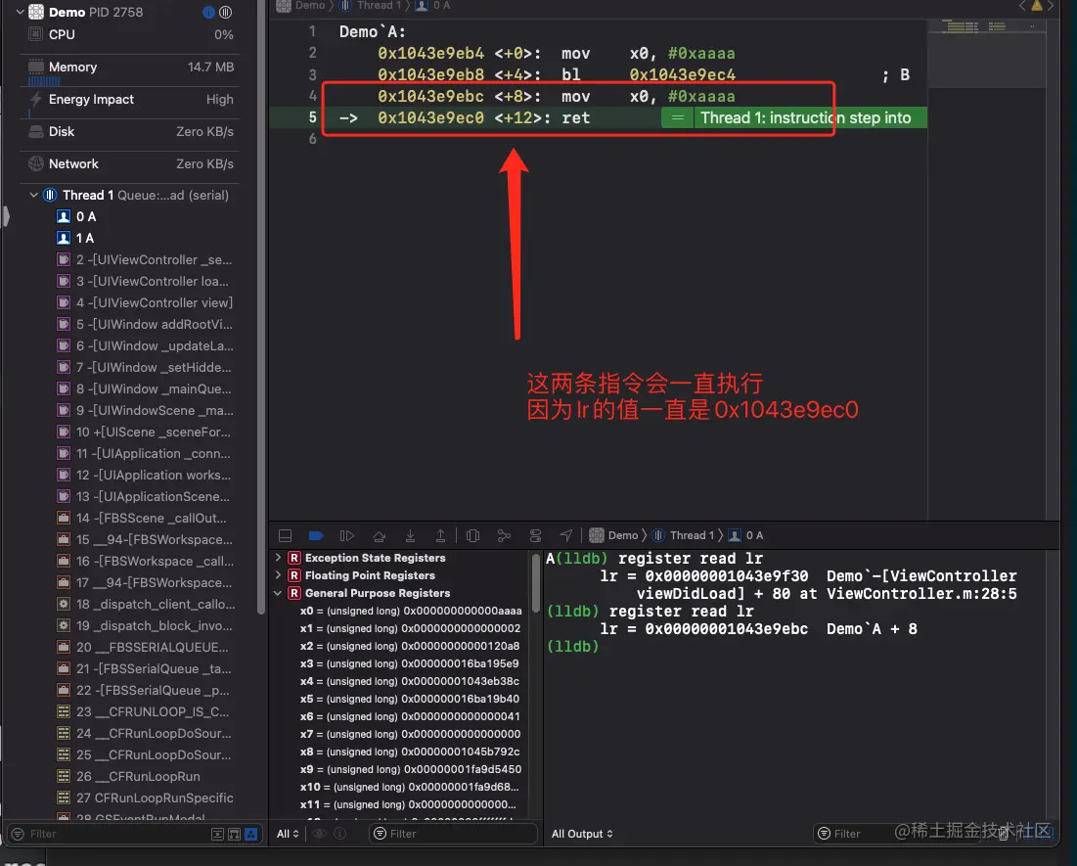Click line number 5 gutter
Viewport: 1077px width, 866px height.
click(x=312, y=117)
